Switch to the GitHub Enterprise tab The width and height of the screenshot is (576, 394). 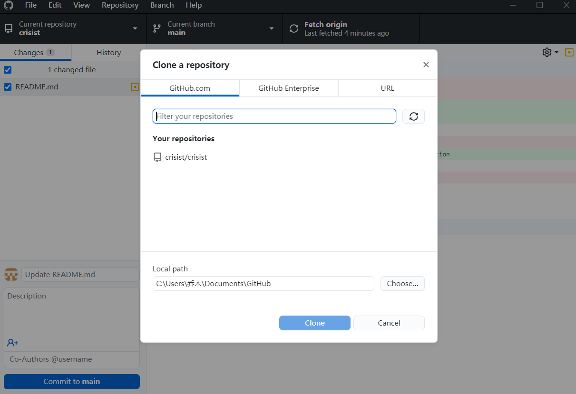tap(289, 88)
